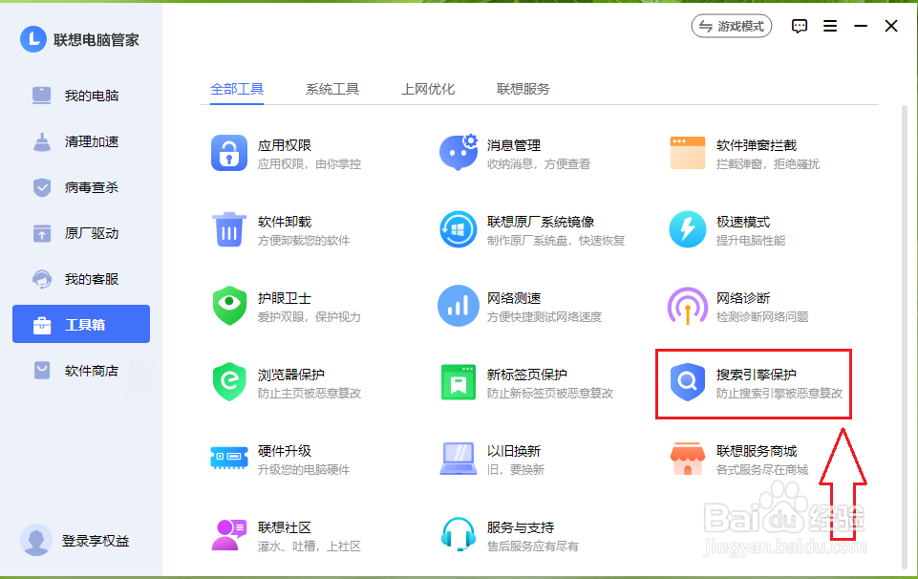Click the 网络测速 title text
Screen dimensions: 918x579
[x=514, y=298]
